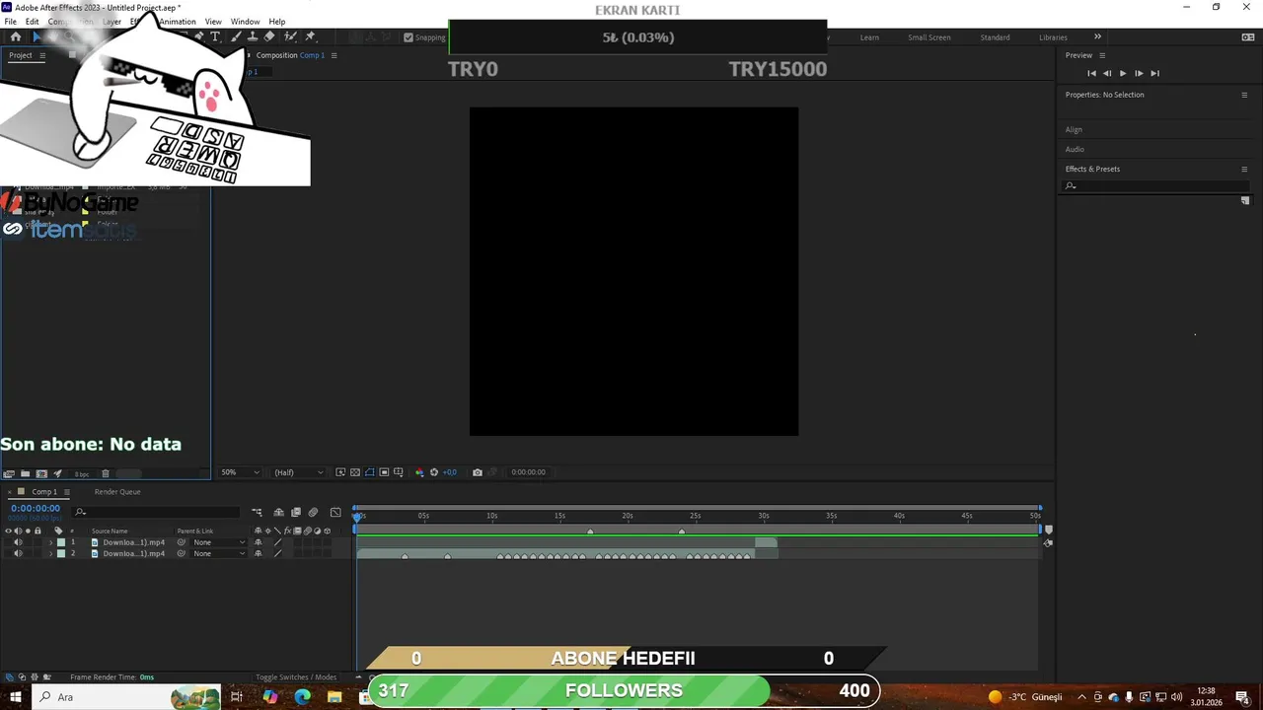Switch to the Libraries workspace
The width and height of the screenshot is (1263, 710).
[x=1053, y=37]
